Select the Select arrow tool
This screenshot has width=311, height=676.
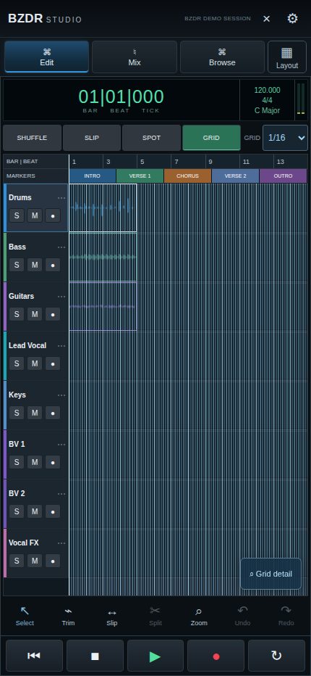tap(25, 616)
